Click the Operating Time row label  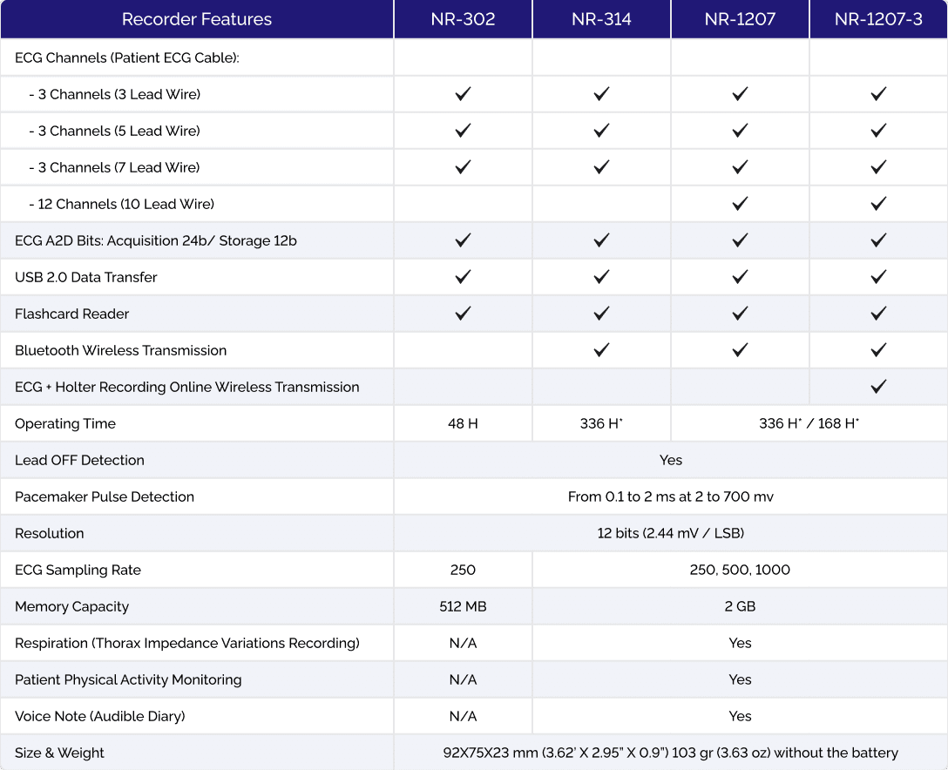click(65, 423)
